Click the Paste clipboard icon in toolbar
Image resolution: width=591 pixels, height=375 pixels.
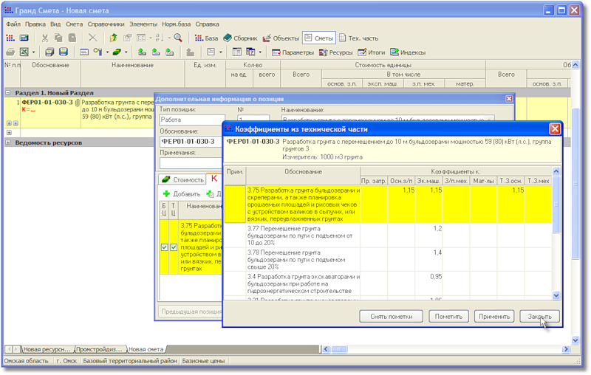click(x=72, y=38)
